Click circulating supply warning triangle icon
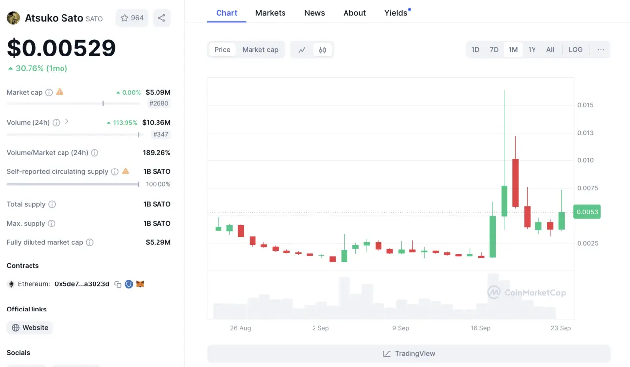Image resolution: width=630 pixels, height=367 pixels. (126, 171)
